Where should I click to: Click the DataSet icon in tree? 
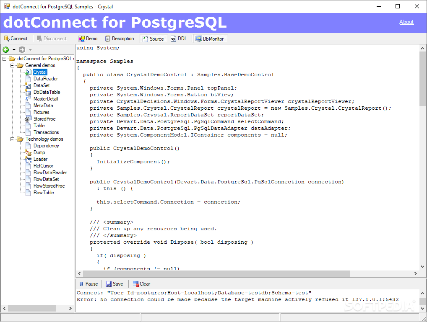click(x=28, y=85)
